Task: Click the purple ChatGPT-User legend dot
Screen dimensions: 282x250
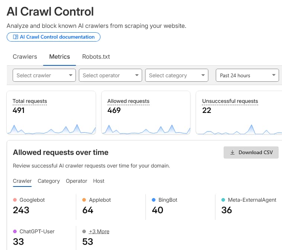Action: [x=15, y=231]
